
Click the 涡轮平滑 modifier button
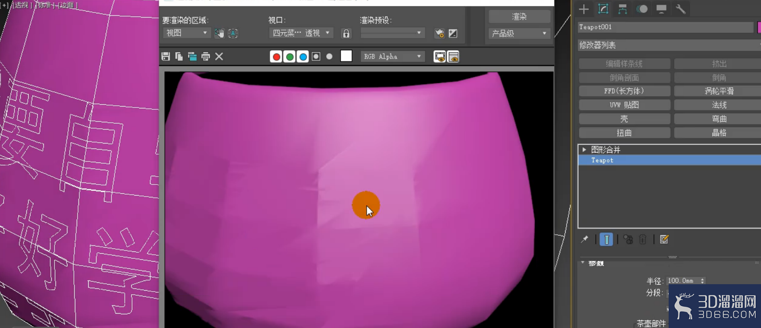click(719, 91)
